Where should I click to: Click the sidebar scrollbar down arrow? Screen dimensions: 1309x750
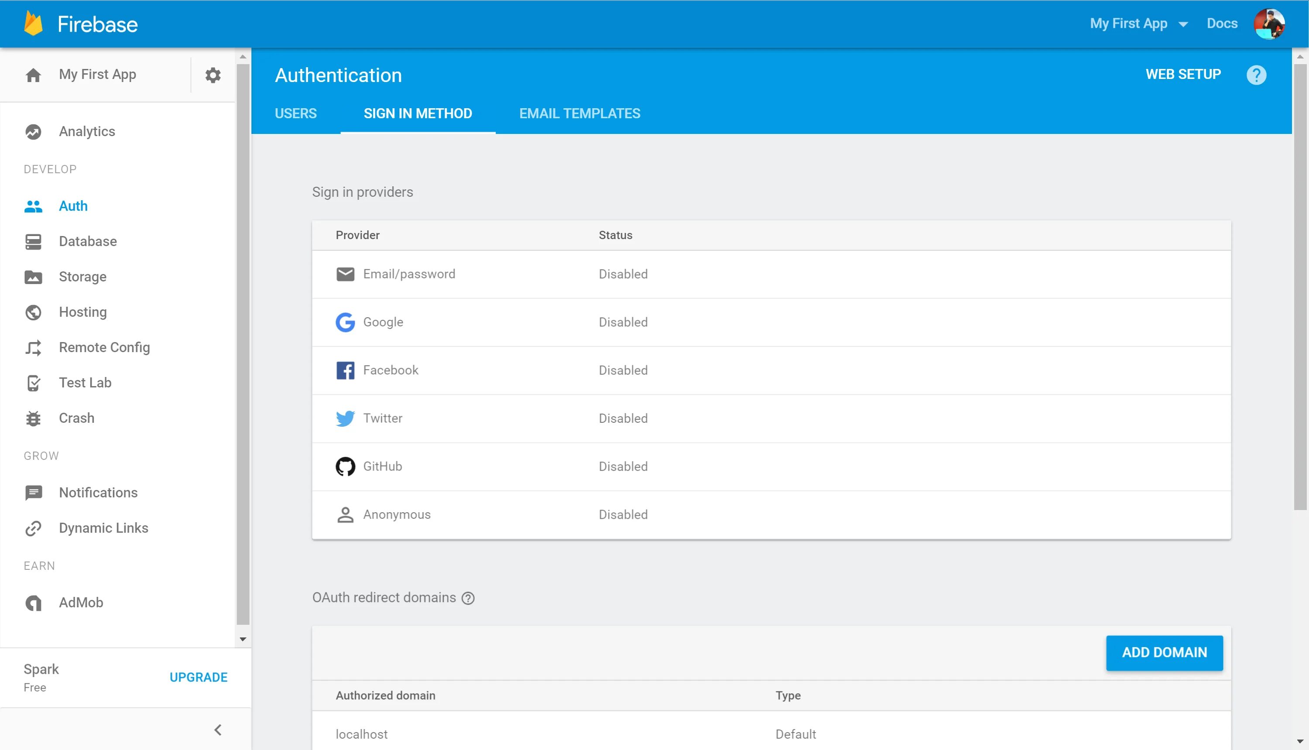click(243, 640)
